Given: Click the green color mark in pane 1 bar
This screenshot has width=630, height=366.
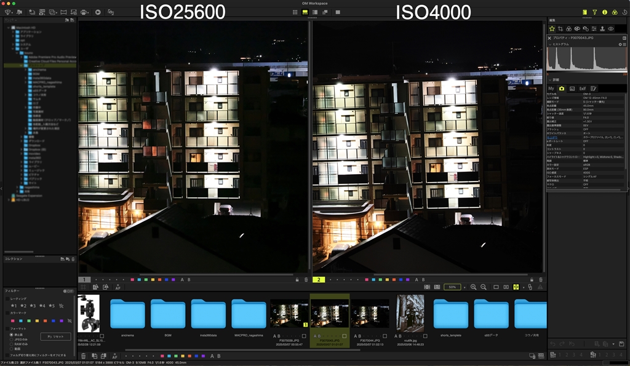Looking at the screenshot, I should click(146, 280).
